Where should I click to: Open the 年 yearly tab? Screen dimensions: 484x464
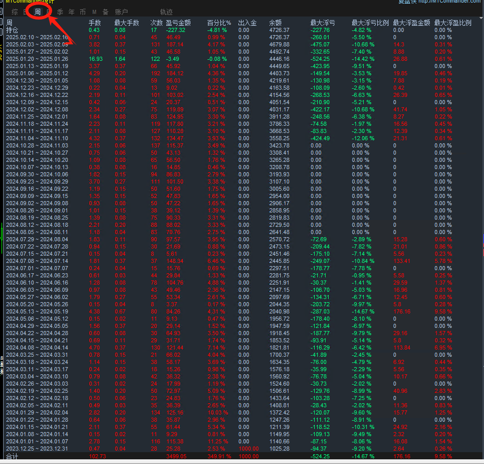coord(71,11)
